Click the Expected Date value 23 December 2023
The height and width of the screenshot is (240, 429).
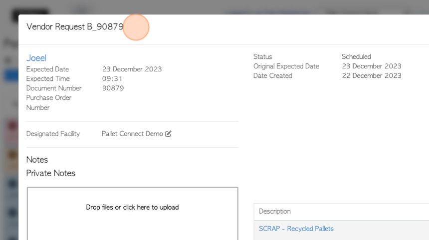click(x=132, y=69)
